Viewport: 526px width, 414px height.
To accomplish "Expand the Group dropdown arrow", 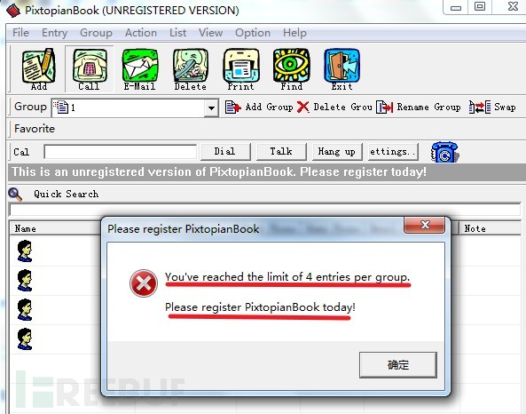I will (211, 107).
